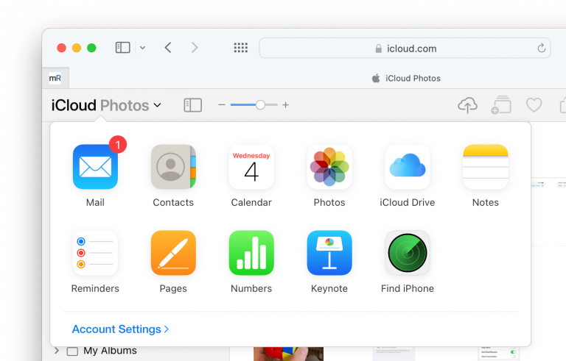Show the Safari sidebar
Viewport: 566px width, 361px height.
123,48
